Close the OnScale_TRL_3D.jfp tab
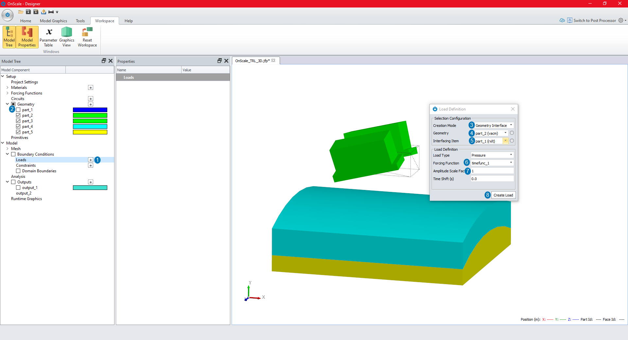Viewport: 628px width, 340px height. (x=273, y=60)
